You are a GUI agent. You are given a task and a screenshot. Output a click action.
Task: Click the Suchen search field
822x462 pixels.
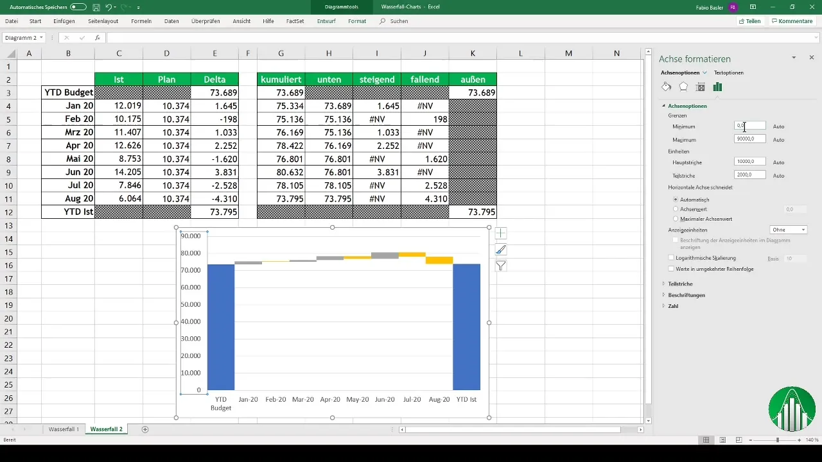coord(394,21)
